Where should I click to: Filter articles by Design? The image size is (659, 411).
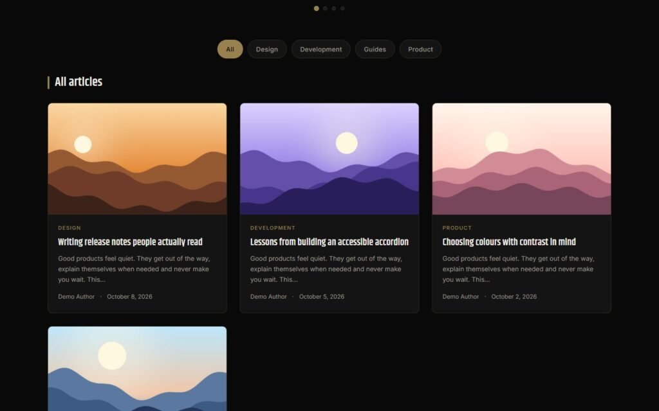pyautogui.click(x=267, y=49)
